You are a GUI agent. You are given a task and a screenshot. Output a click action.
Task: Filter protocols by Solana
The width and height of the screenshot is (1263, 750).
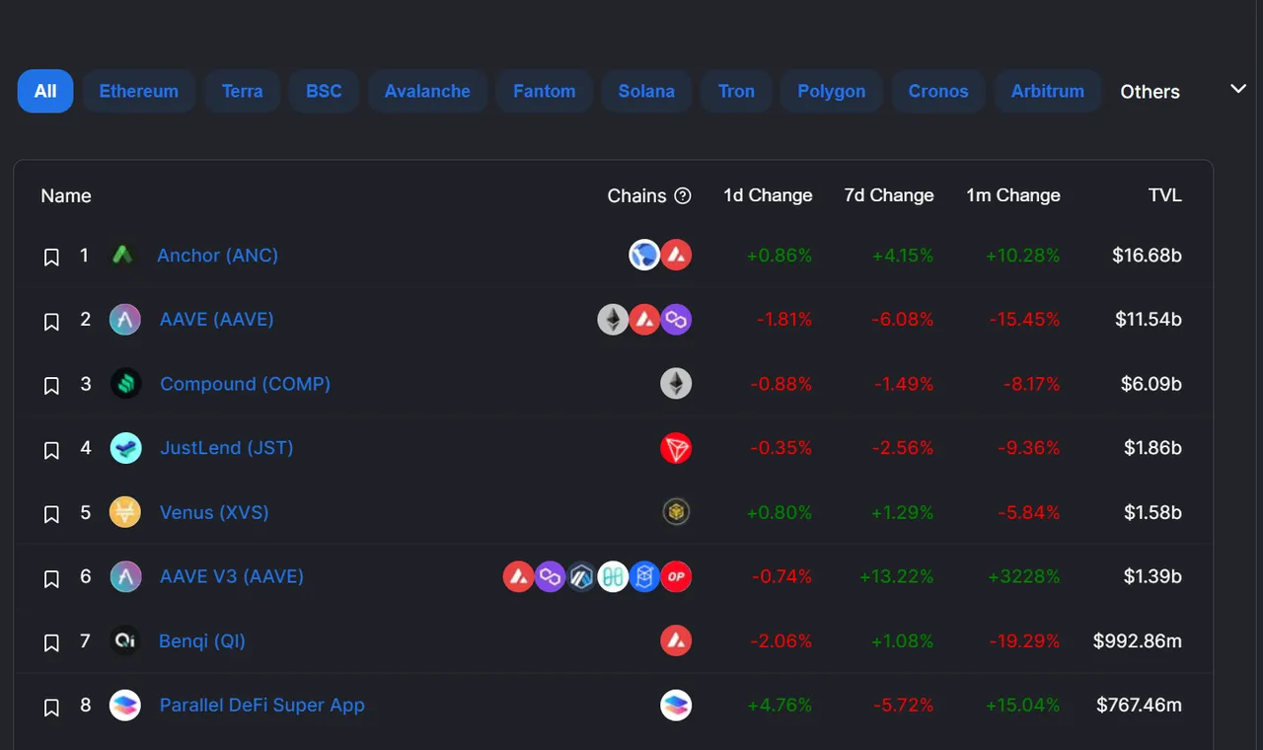coord(646,91)
